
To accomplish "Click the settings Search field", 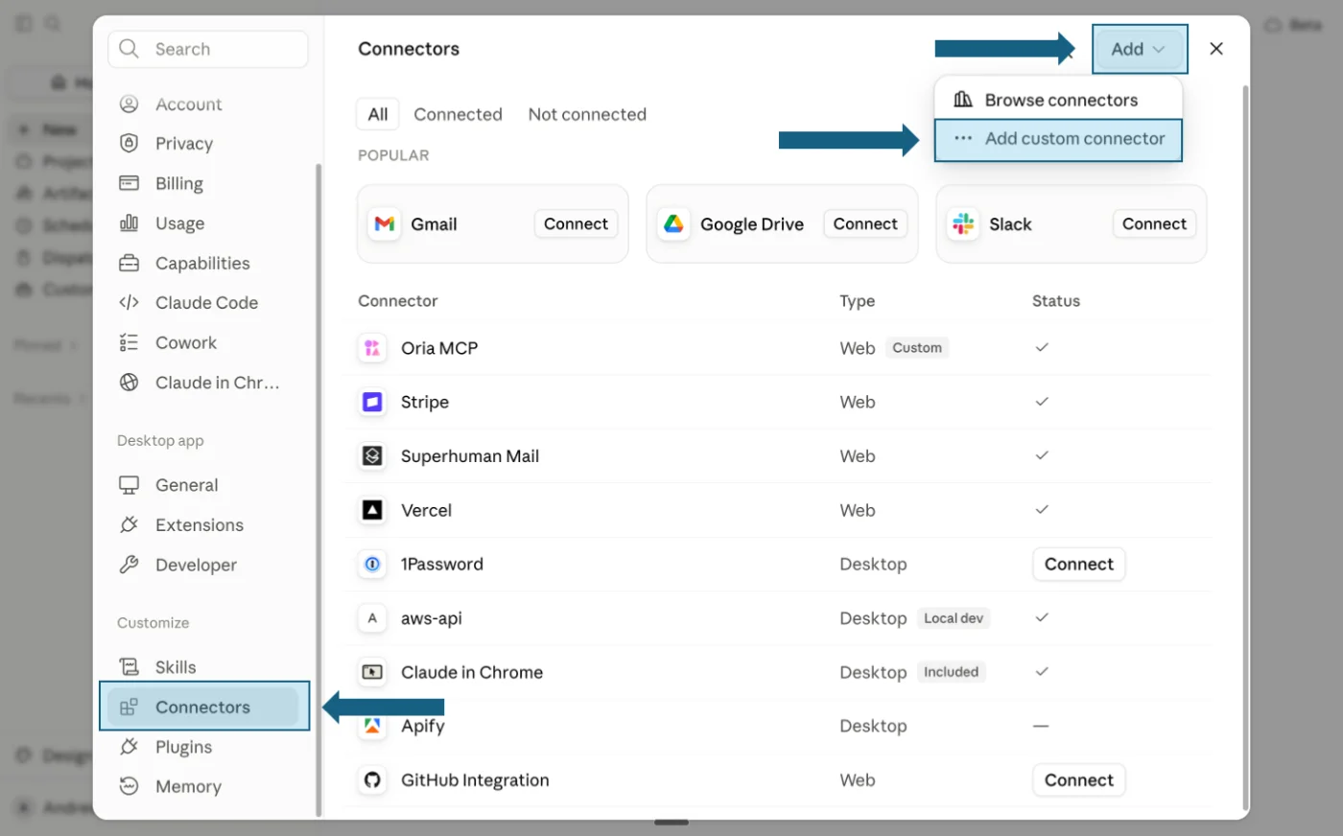I will point(208,49).
